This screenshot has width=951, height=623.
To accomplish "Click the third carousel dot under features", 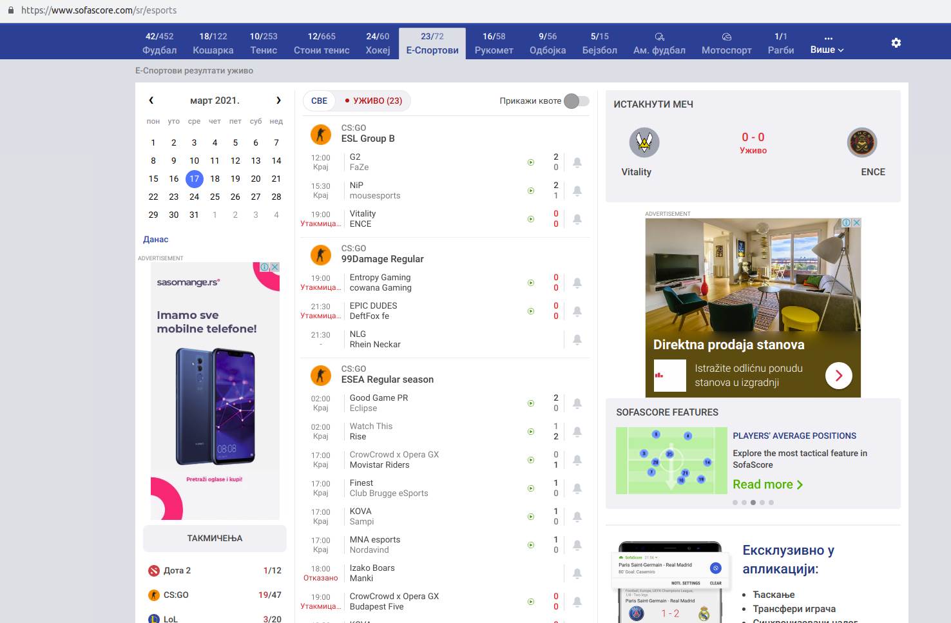I will [x=753, y=502].
